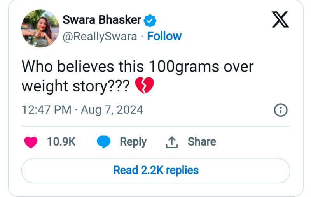The image size is (311, 197).
Task: Click the Aug 7, 2024 date
Action: 112,110
